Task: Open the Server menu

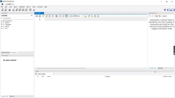Action: click(28, 7)
